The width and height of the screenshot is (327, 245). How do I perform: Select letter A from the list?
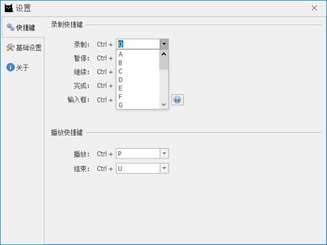point(137,54)
